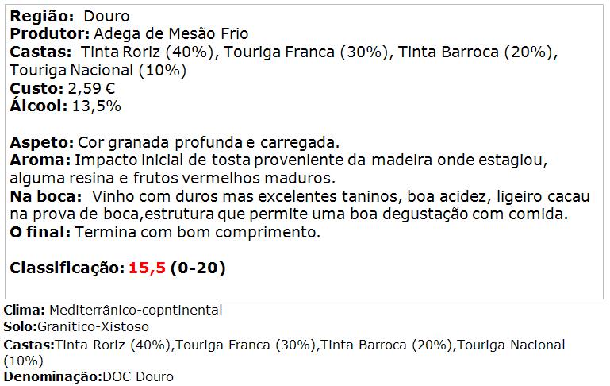Click the first Castas label in the box

tap(40, 52)
